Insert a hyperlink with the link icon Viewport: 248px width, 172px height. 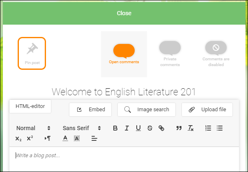161,128
